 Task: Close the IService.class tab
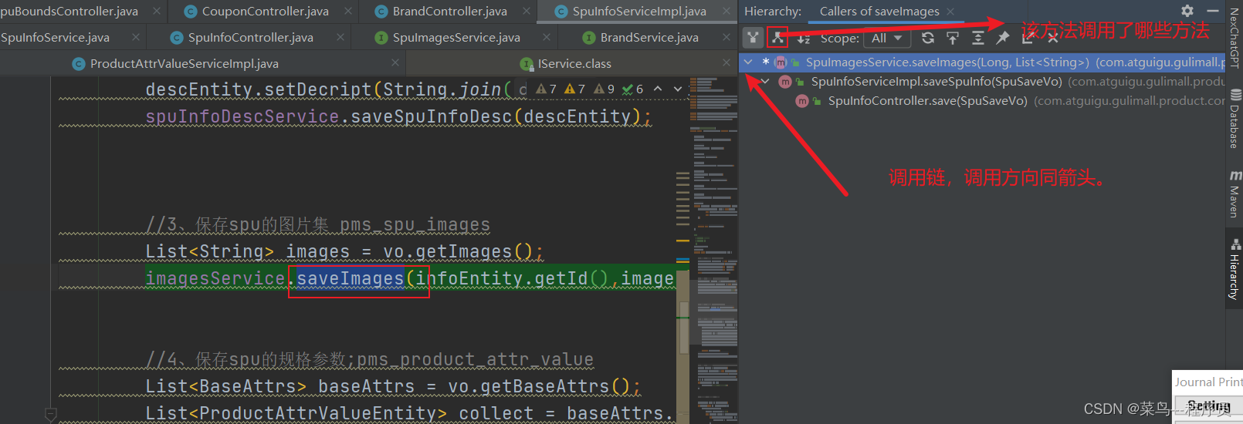click(x=726, y=63)
